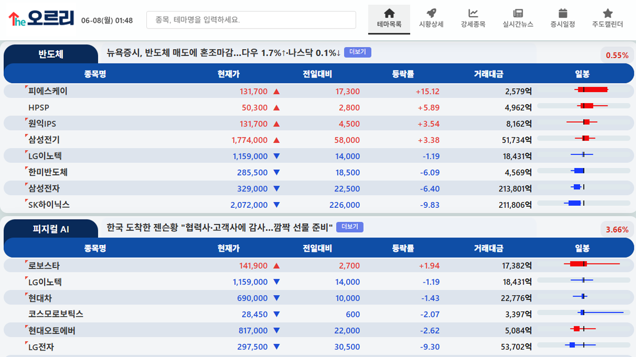
Task: Click the 피에스케이 daily candle chart
Action: tap(583, 90)
